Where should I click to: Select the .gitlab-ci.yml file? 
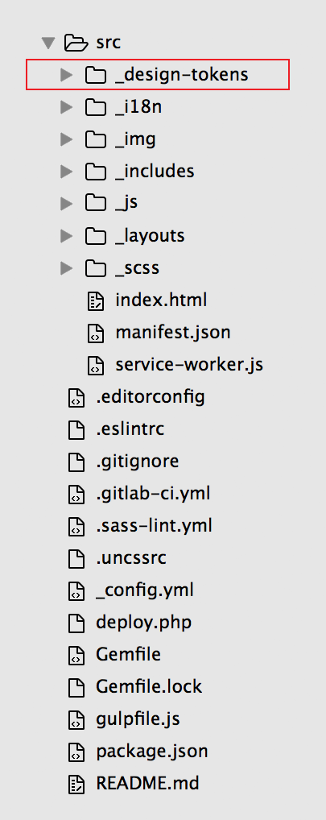tap(153, 494)
